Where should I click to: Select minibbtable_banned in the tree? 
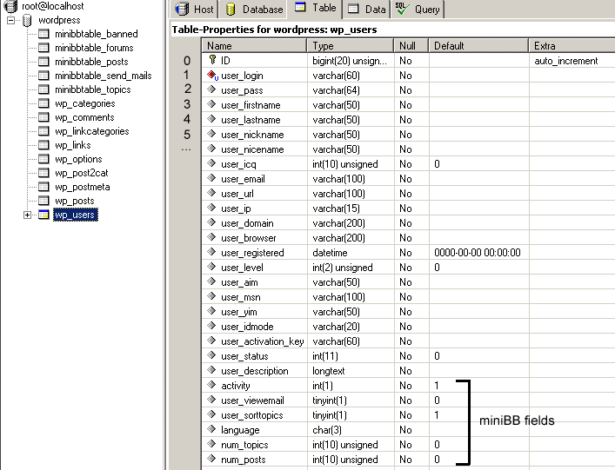click(96, 34)
